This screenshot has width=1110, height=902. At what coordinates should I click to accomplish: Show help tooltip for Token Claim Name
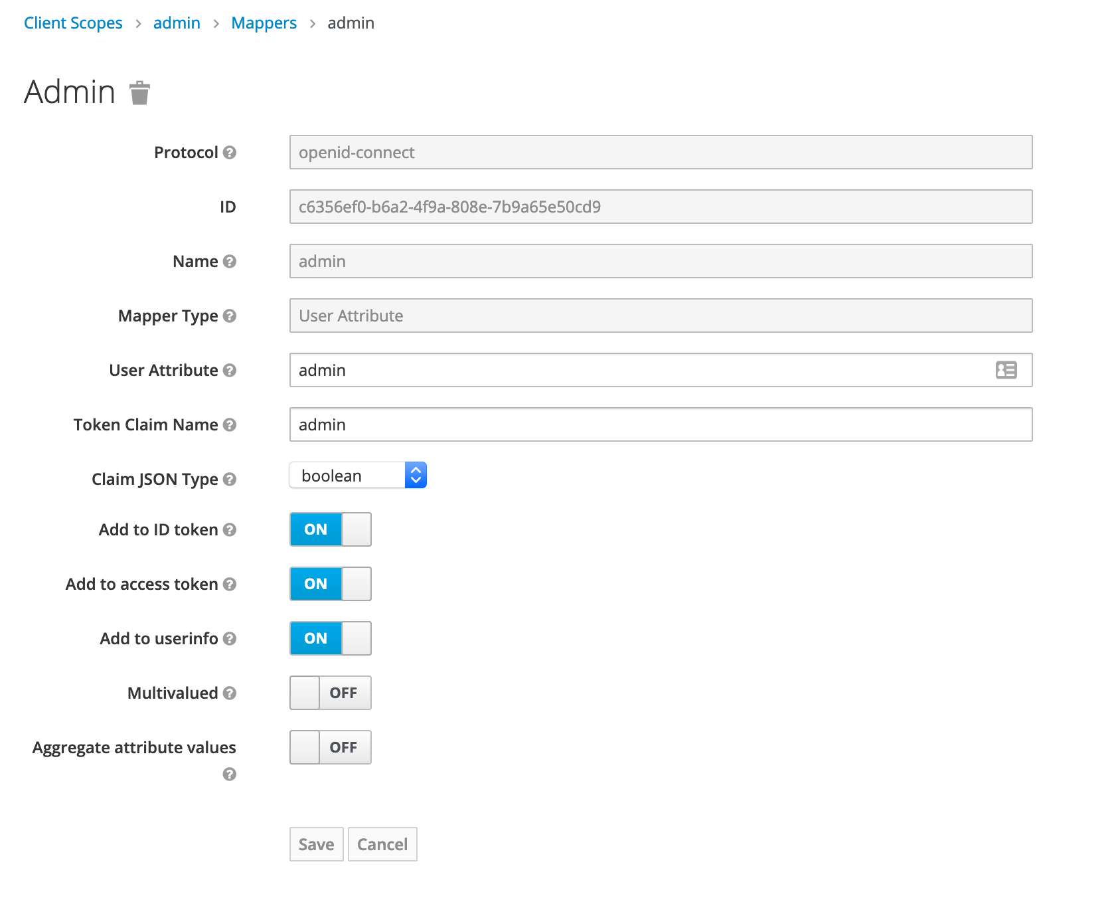230,424
